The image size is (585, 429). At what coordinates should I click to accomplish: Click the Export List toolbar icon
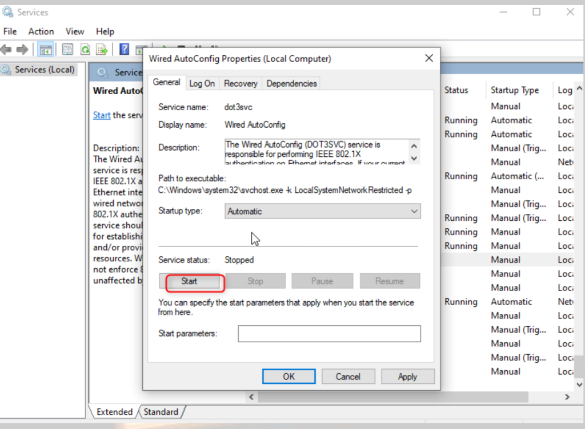102,50
